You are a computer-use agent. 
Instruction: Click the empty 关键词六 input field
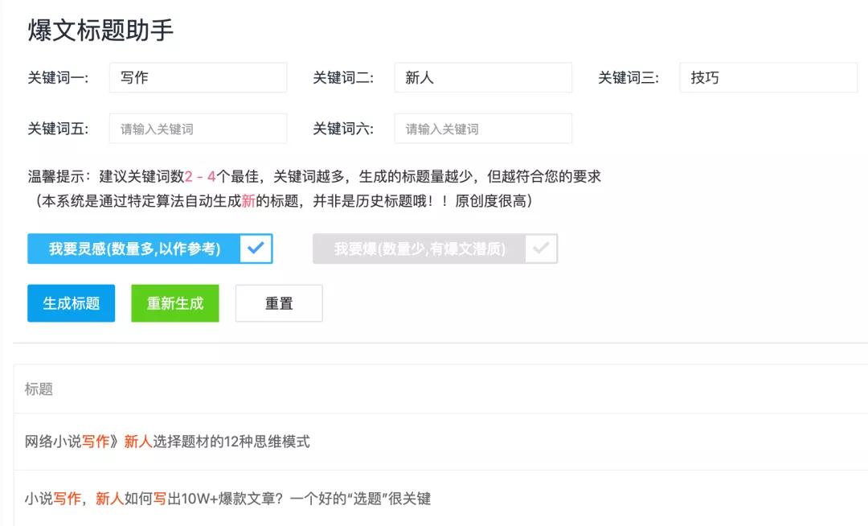[x=482, y=128]
